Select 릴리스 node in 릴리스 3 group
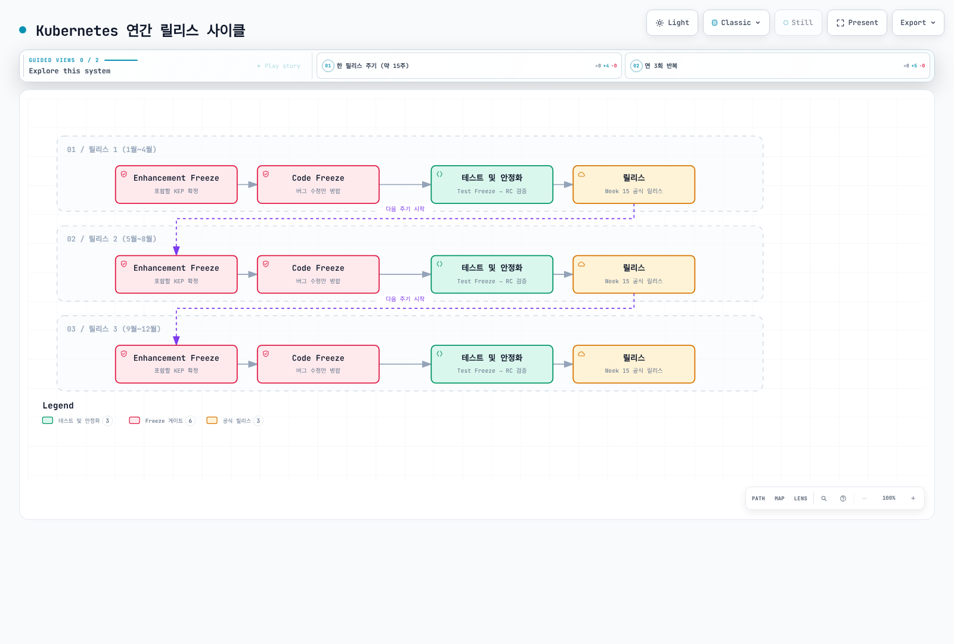Screen dimensions: 954x644 tap(634, 364)
